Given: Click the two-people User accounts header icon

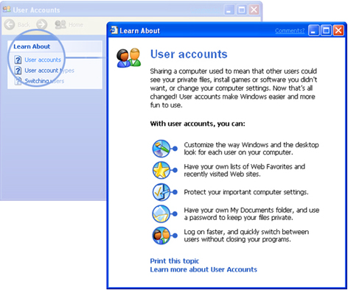Looking at the screenshot, I should click(129, 58).
